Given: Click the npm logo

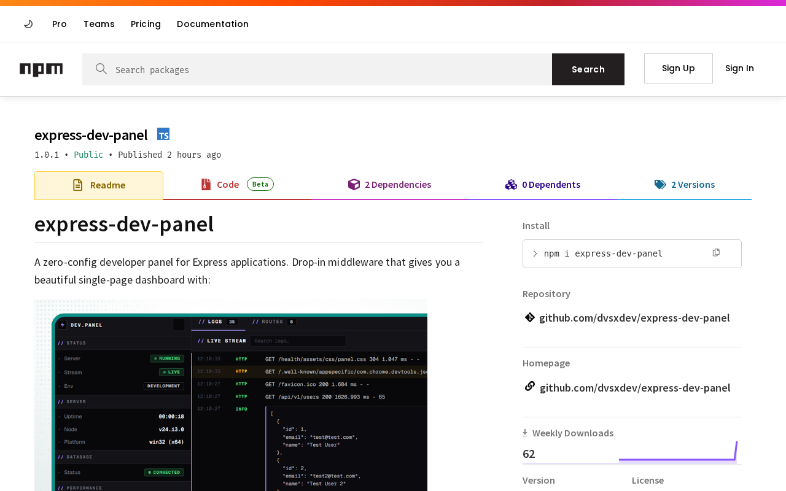Looking at the screenshot, I should [41, 69].
